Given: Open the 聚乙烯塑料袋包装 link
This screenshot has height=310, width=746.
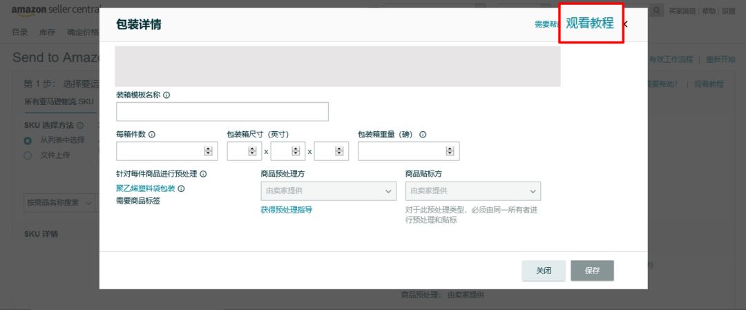Looking at the screenshot, I should tap(146, 188).
